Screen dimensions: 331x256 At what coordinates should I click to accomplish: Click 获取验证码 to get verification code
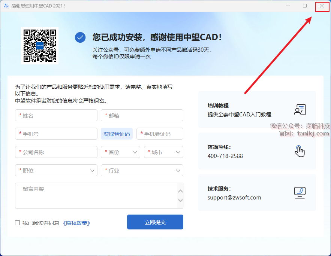point(117,134)
